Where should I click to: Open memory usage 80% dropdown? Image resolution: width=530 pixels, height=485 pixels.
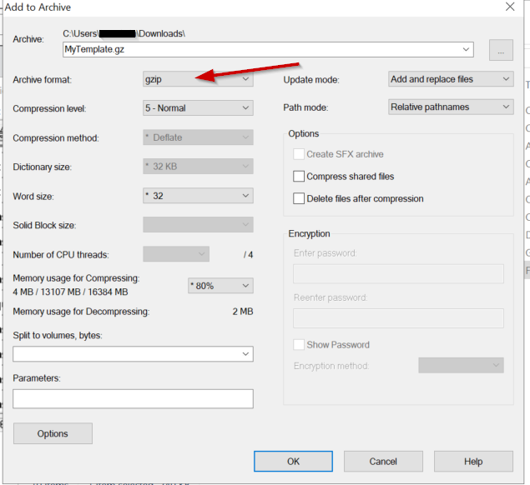(220, 286)
